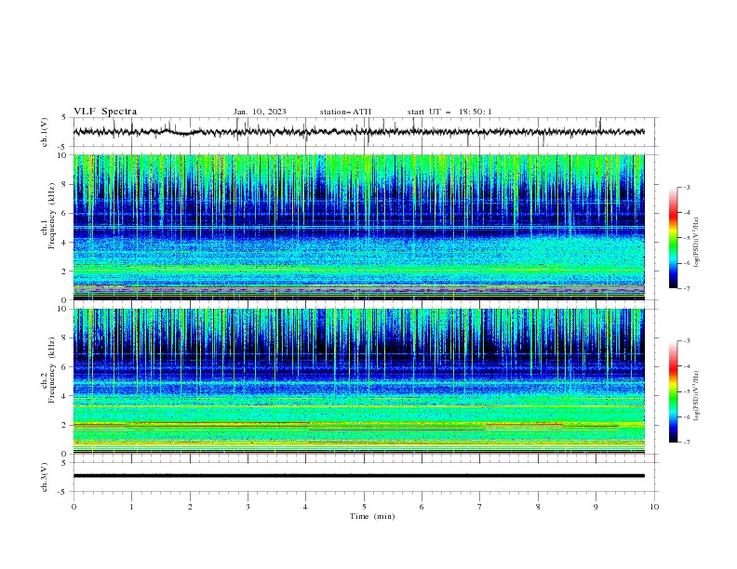The image size is (737, 569).
Task: Click the ch.2 PSD color scale bar
Action: pyautogui.click(x=674, y=391)
